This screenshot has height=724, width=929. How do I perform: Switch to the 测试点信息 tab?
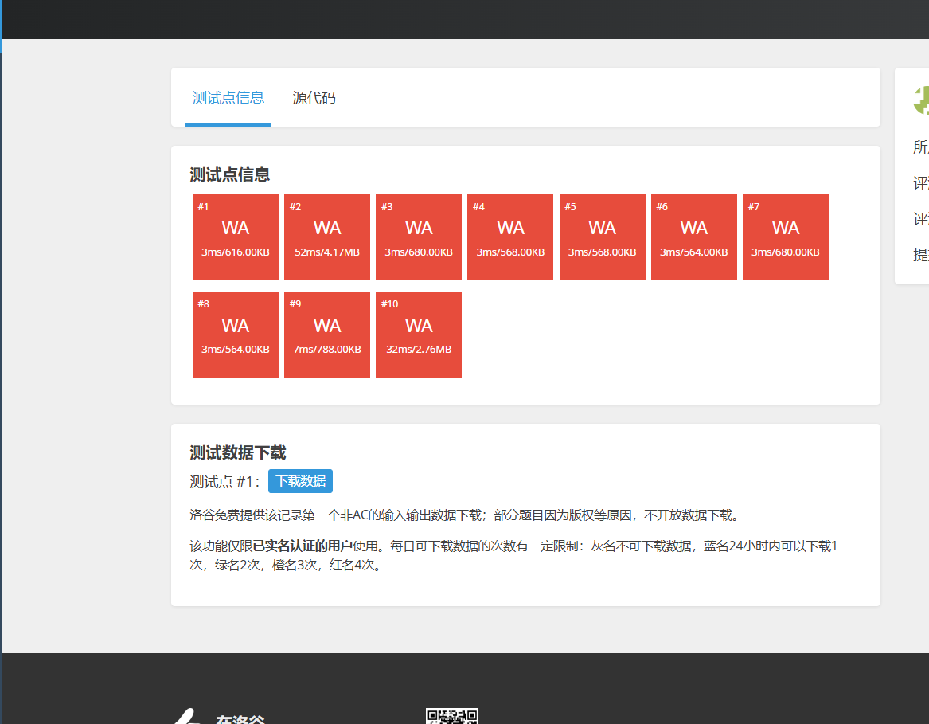pyautogui.click(x=228, y=98)
